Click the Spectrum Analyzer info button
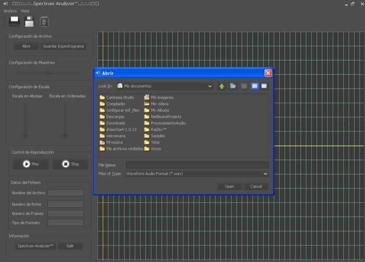The width and height of the screenshot is (365, 262). pos(35,246)
